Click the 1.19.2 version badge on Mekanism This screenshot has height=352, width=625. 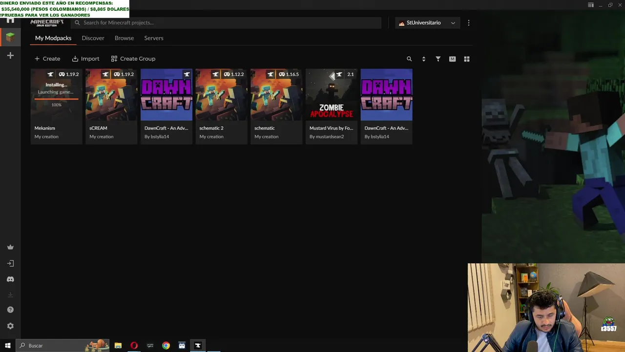69,74
